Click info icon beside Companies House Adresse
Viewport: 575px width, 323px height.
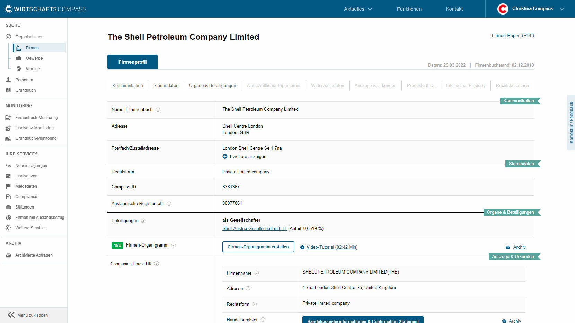point(248,288)
